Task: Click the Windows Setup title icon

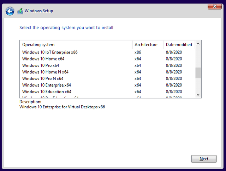Action: coord(20,11)
